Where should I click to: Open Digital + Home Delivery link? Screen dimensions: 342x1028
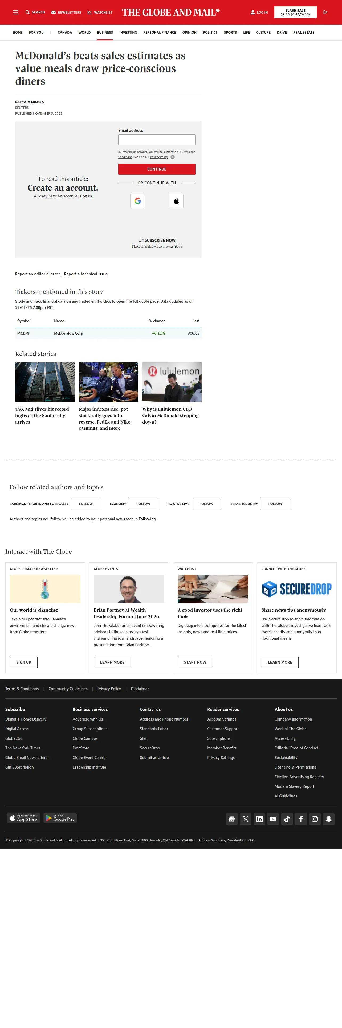point(26,719)
